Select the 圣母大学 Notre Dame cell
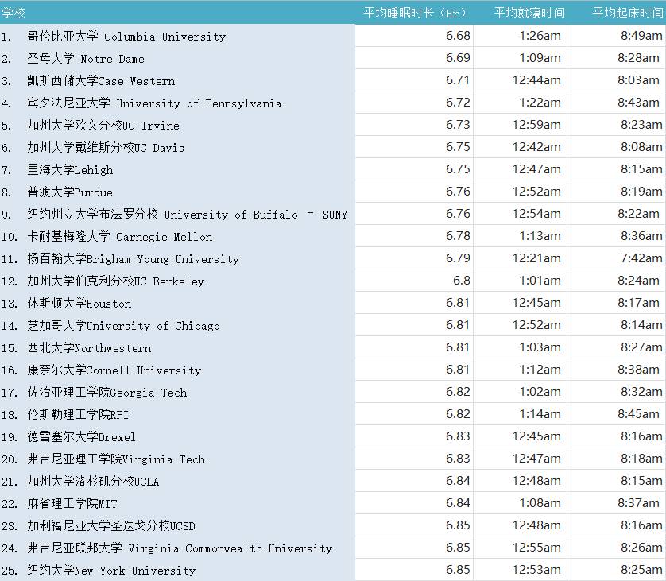The height and width of the screenshot is (581, 666). [86, 58]
